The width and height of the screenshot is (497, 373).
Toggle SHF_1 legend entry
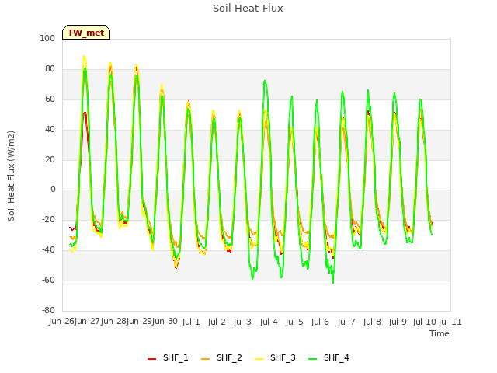[x=168, y=357]
